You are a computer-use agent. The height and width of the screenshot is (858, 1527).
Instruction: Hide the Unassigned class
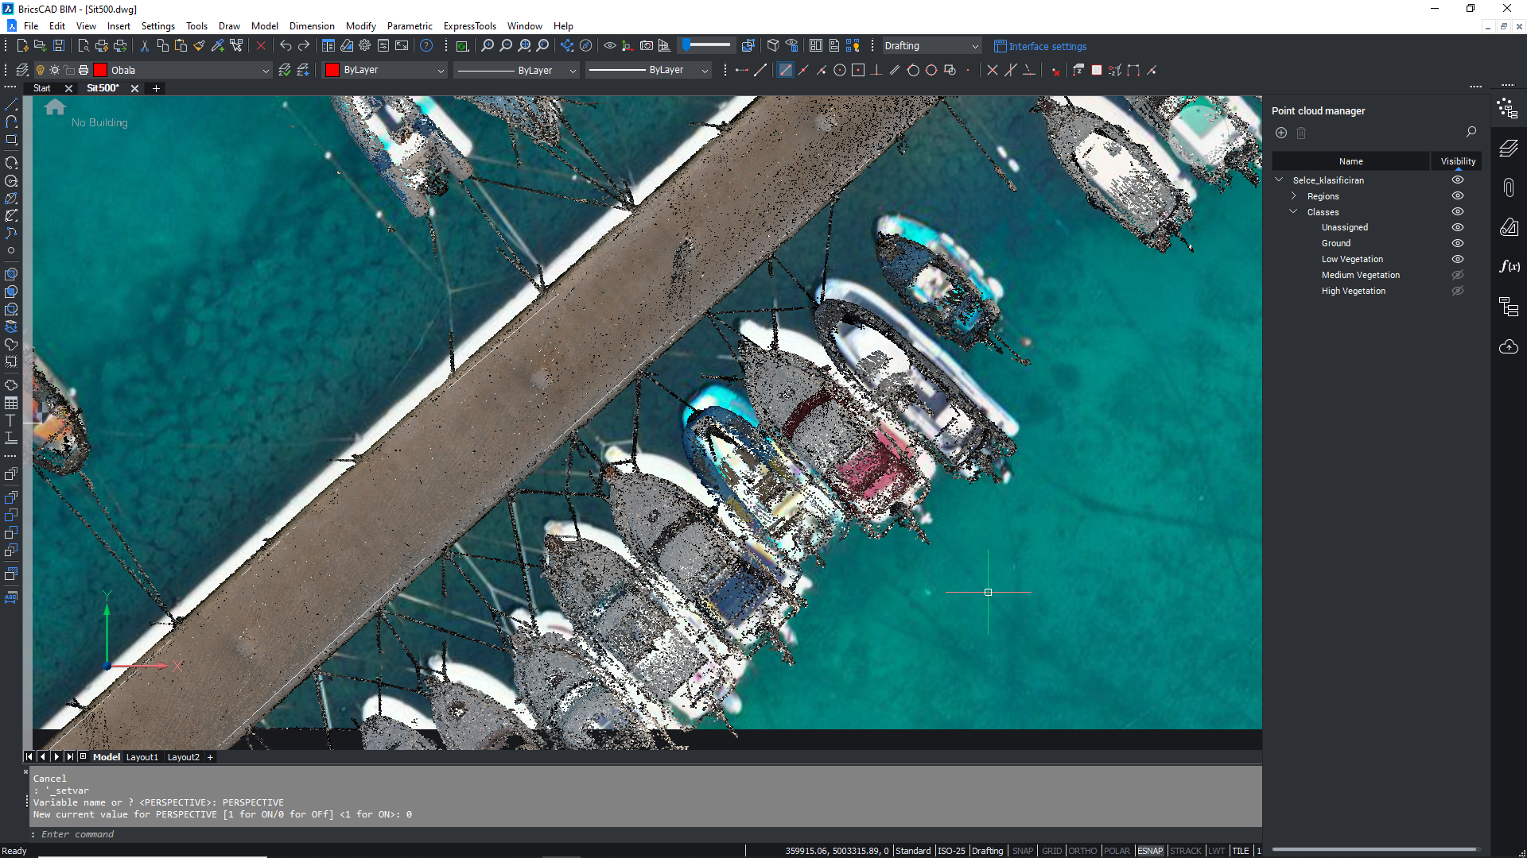coord(1458,227)
